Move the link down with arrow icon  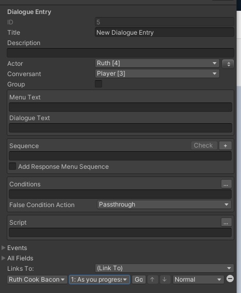[x=165, y=280]
